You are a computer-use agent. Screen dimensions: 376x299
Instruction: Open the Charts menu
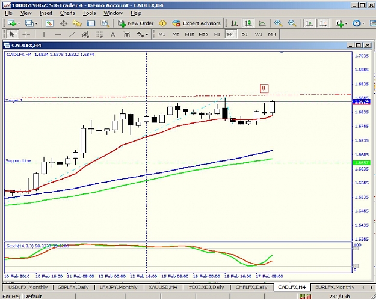(x=67, y=13)
